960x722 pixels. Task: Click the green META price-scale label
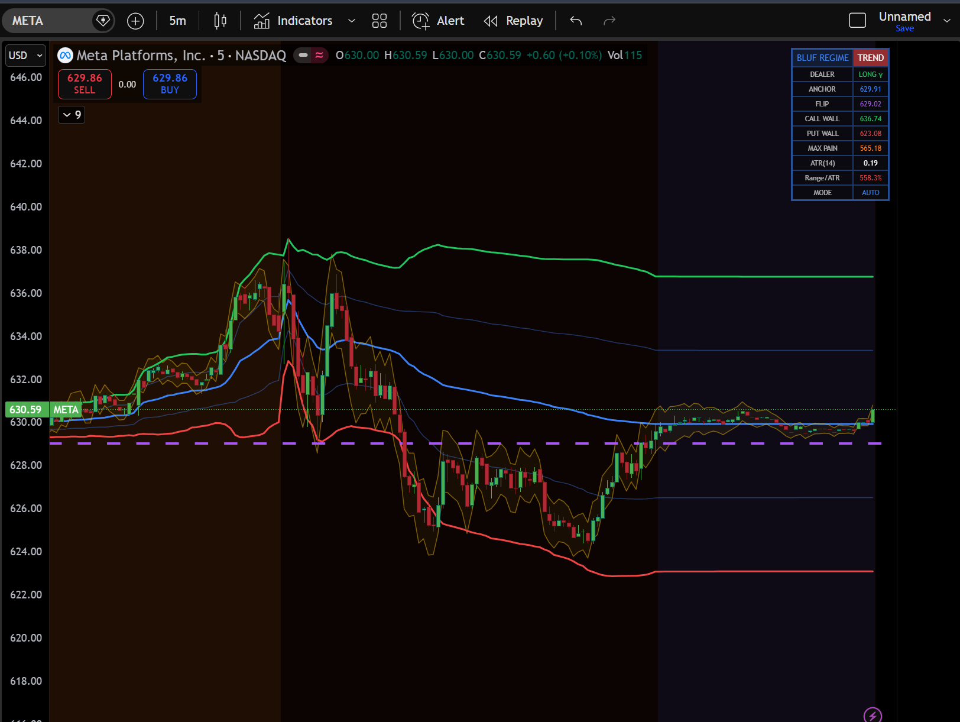pos(66,410)
